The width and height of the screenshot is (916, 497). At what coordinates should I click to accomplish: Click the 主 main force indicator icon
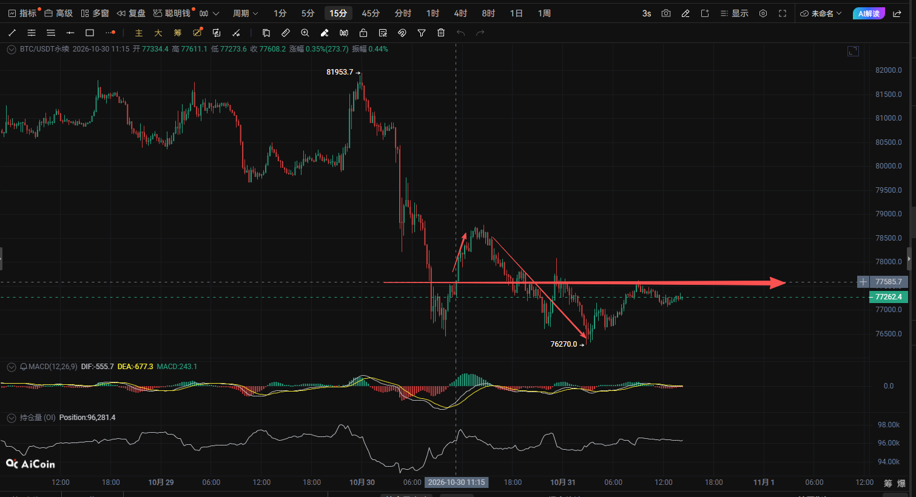[139, 33]
